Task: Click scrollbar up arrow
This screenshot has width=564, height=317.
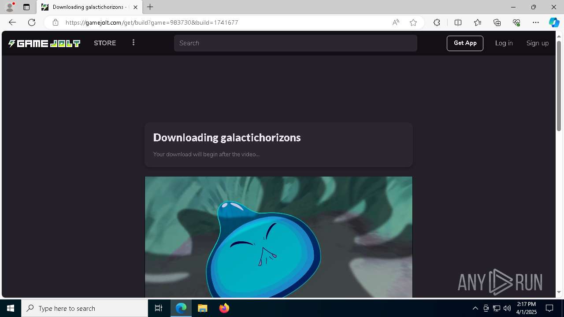Action: (559, 36)
